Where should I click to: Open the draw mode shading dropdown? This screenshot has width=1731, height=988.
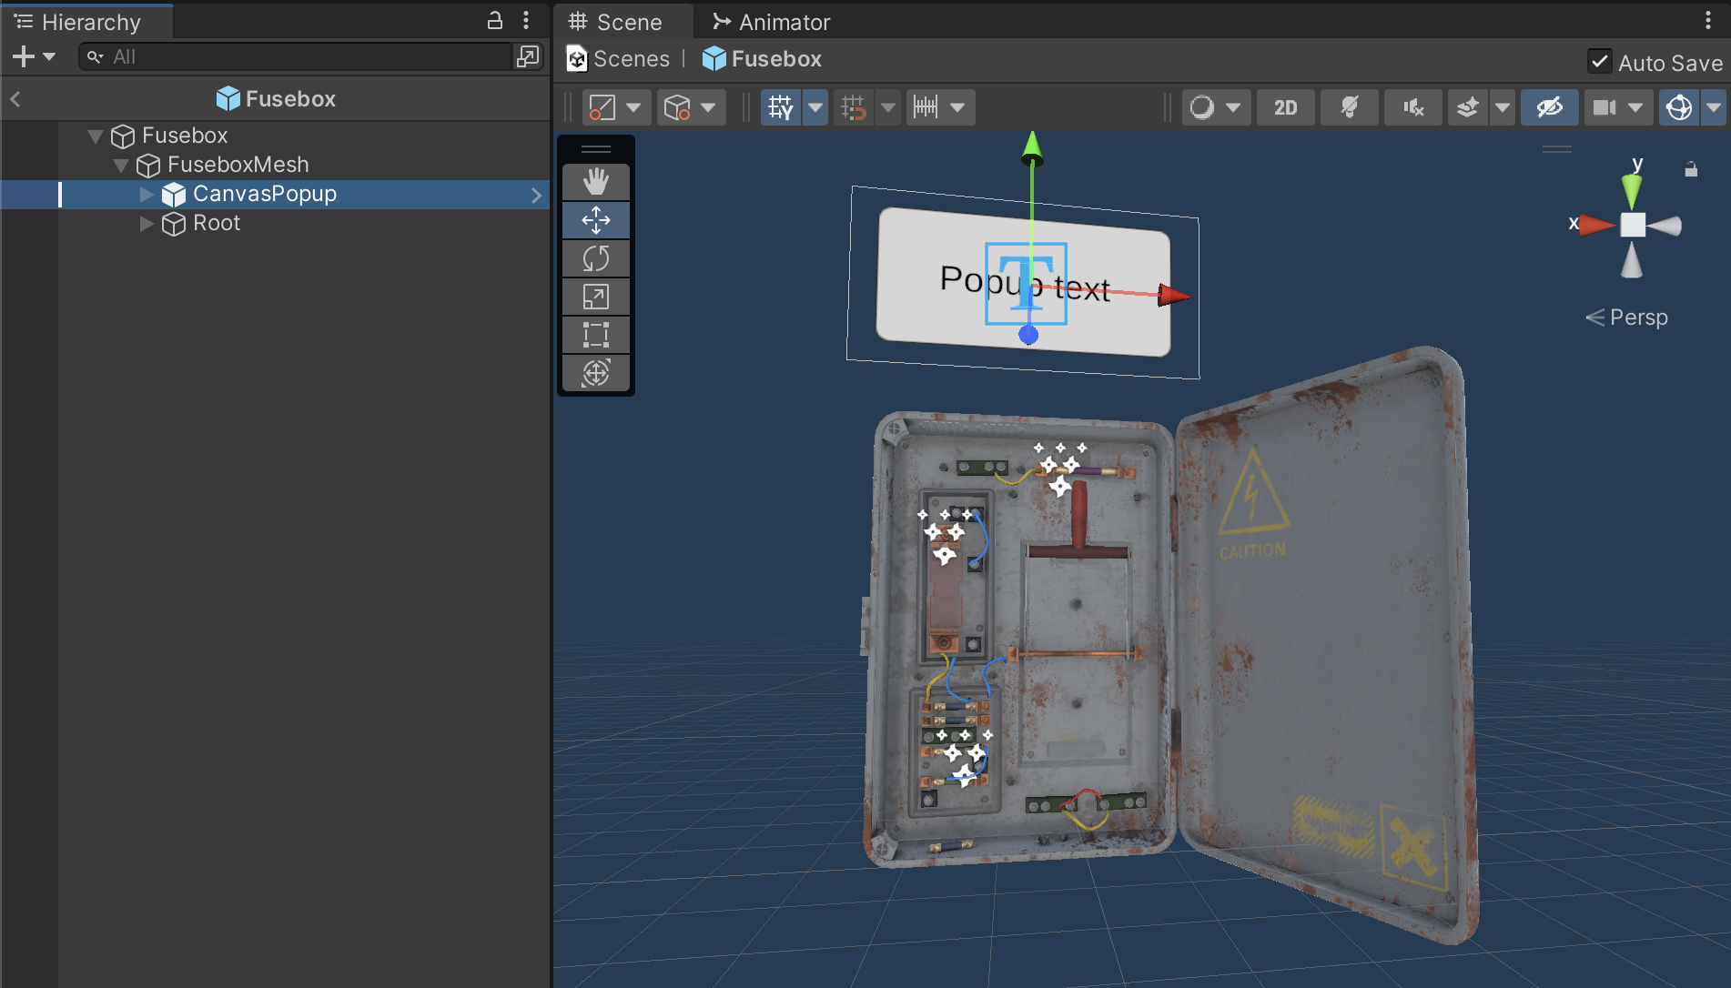pyautogui.click(x=1215, y=107)
